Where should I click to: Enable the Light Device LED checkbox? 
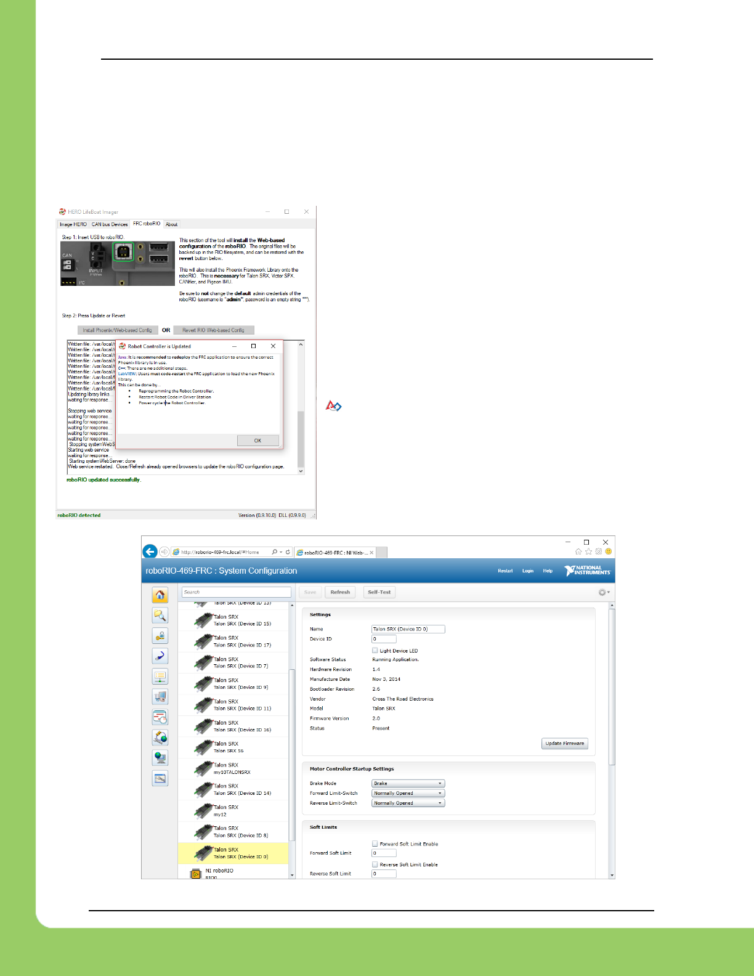coord(375,650)
